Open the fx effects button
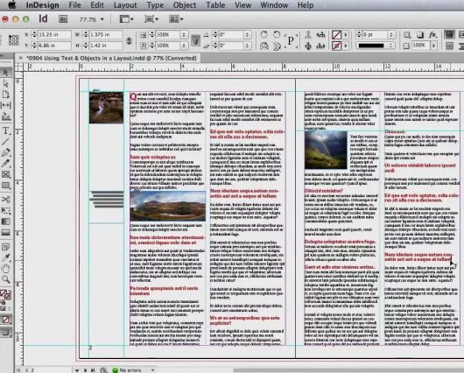Image resolution: width=464 pixels, height=373 pixels. (x=432, y=35)
